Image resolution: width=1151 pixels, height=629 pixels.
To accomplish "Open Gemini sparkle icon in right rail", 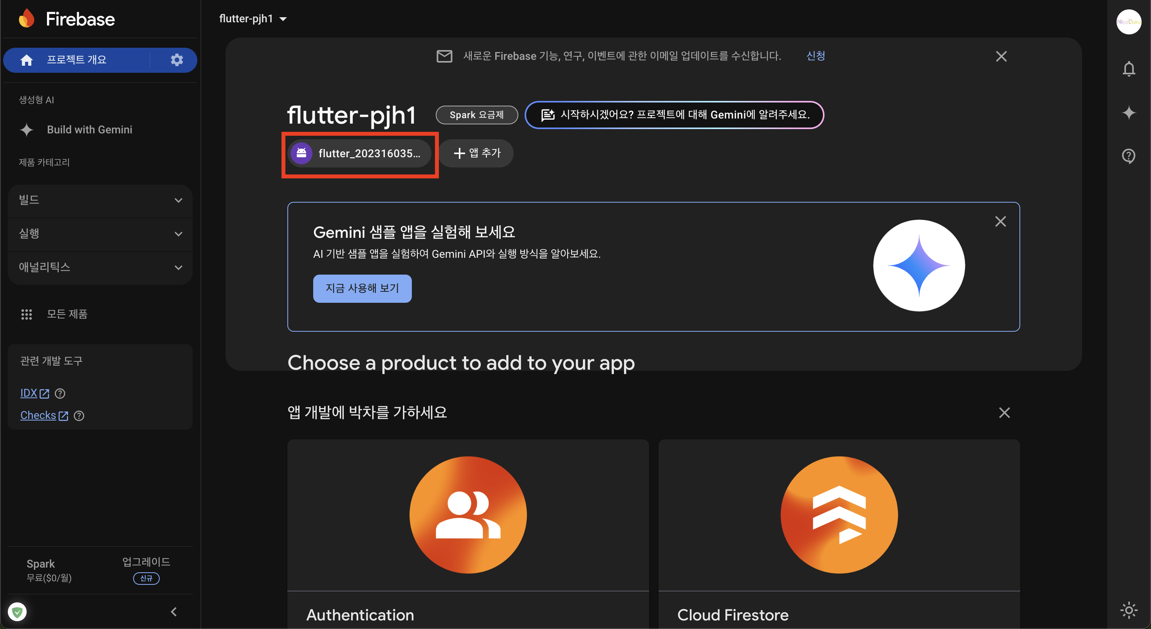I will click(1129, 112).
